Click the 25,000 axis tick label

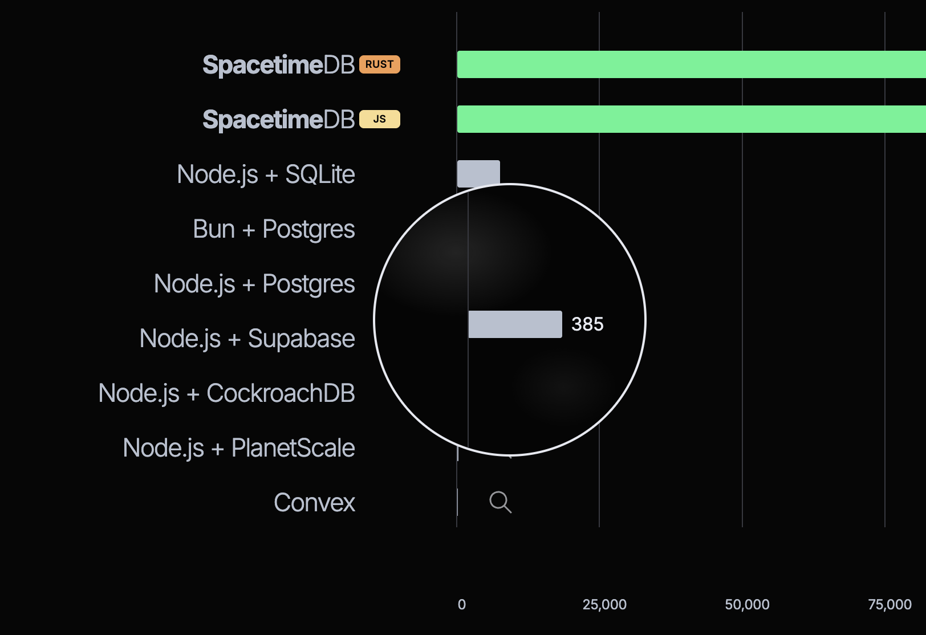pos(604,604)
